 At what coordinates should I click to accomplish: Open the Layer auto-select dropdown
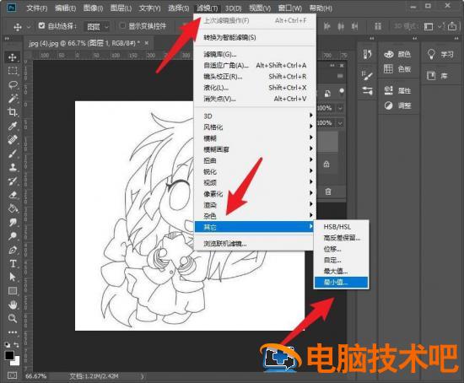(x=96, y=27)
